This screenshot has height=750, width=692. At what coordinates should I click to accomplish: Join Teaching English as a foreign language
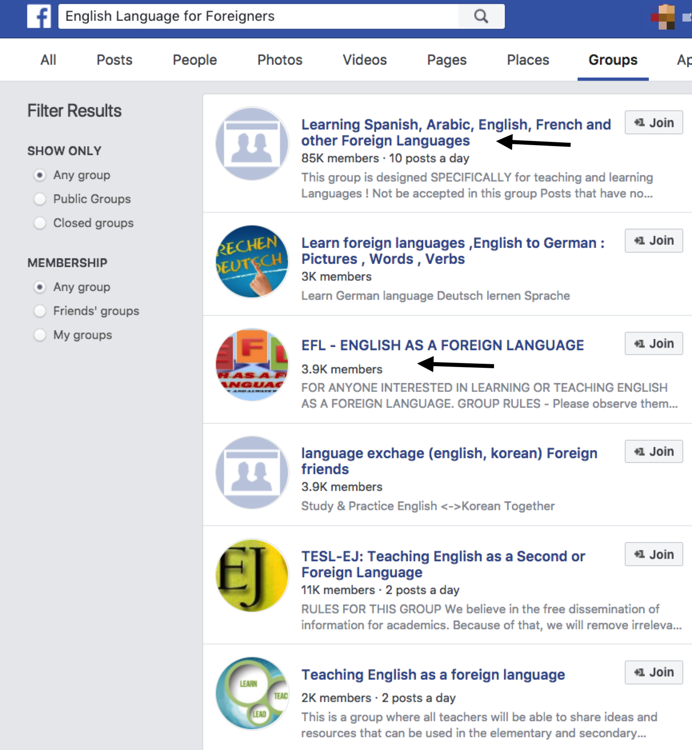point(654,672)
